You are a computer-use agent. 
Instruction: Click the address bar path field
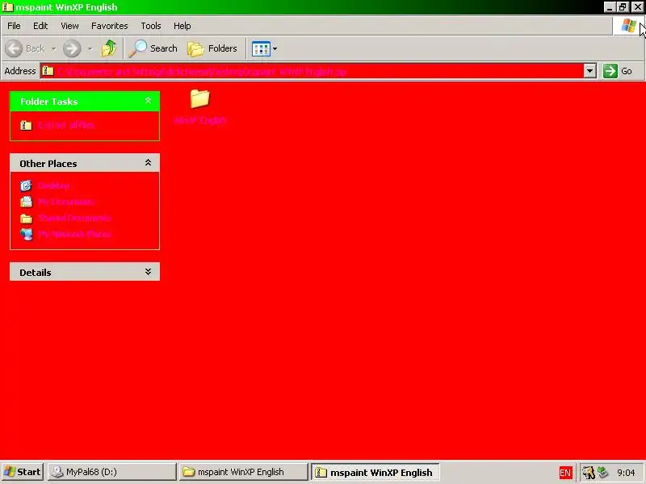click(313, 71)
